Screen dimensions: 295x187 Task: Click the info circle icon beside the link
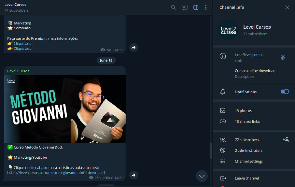pos(223,56)
